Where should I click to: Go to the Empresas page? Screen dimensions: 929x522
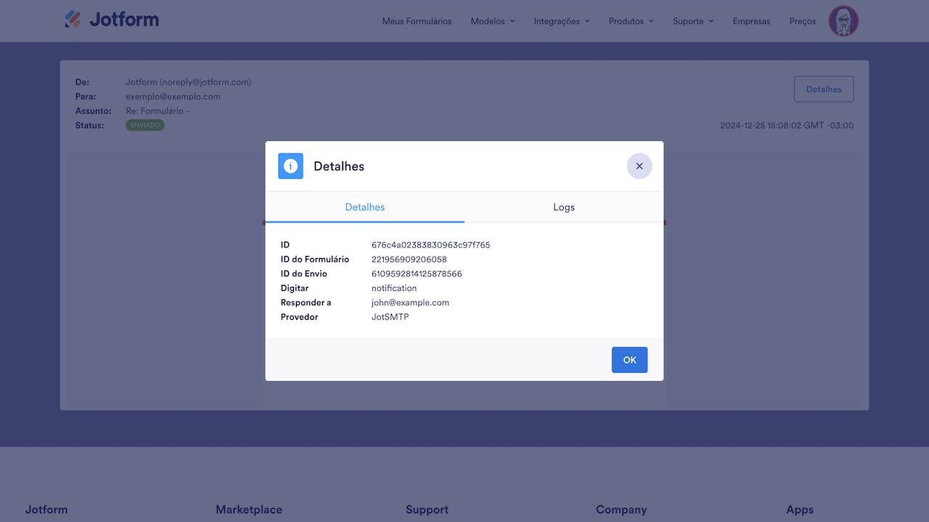pyautogui.click(x=751, y=21)
